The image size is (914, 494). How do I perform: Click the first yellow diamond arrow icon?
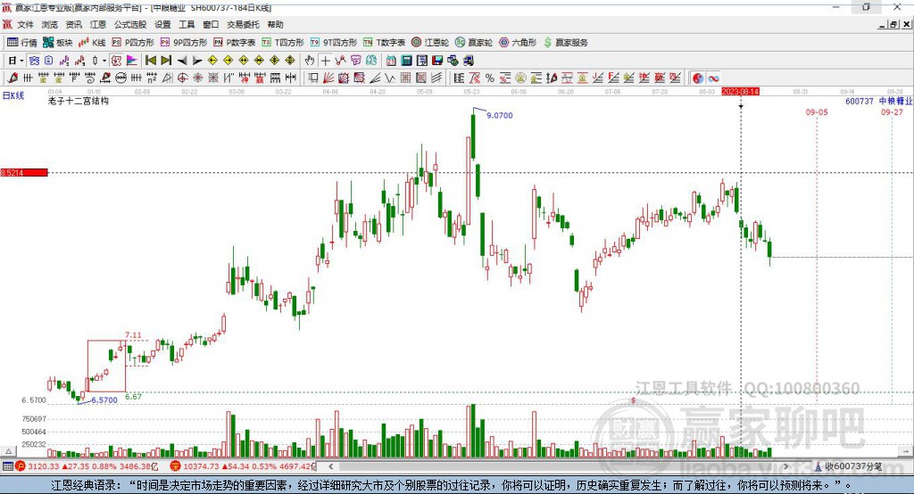click(x=212, y=61)
